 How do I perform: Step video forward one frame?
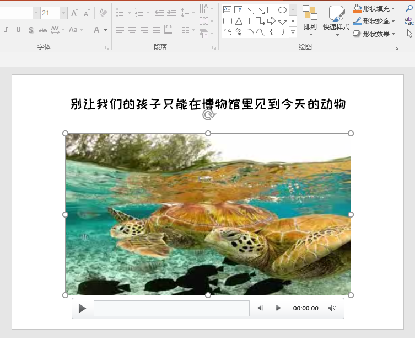[x=278, y=308]
